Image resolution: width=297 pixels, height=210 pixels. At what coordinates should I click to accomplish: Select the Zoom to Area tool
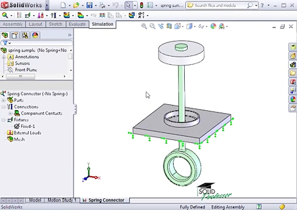[x=152, y=26]
